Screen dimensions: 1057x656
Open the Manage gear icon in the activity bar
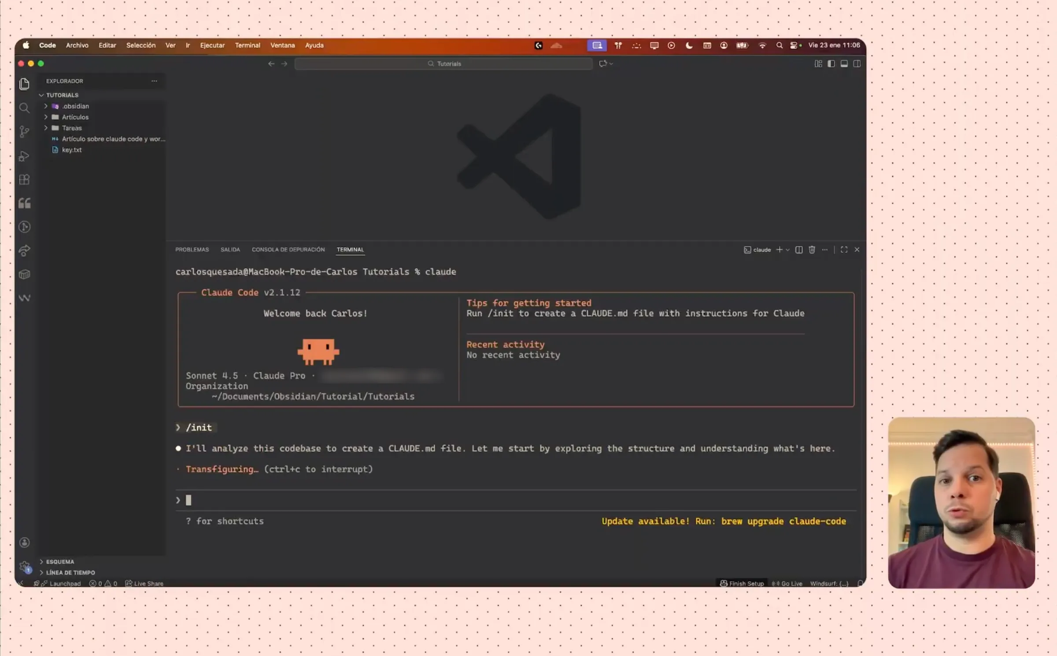tap(25, 567)
